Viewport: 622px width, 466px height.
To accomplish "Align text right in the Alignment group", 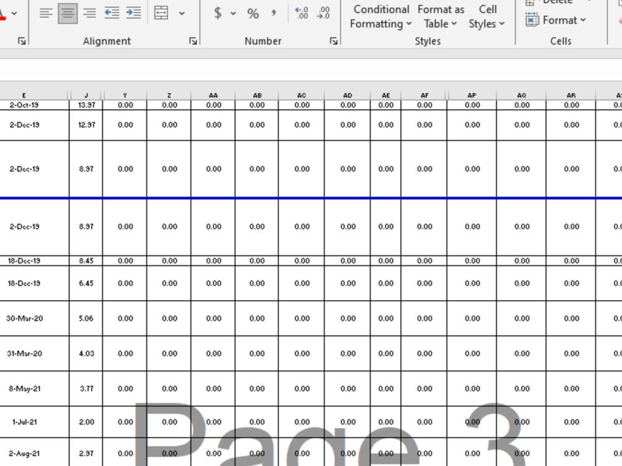I will tap(90, 13).
